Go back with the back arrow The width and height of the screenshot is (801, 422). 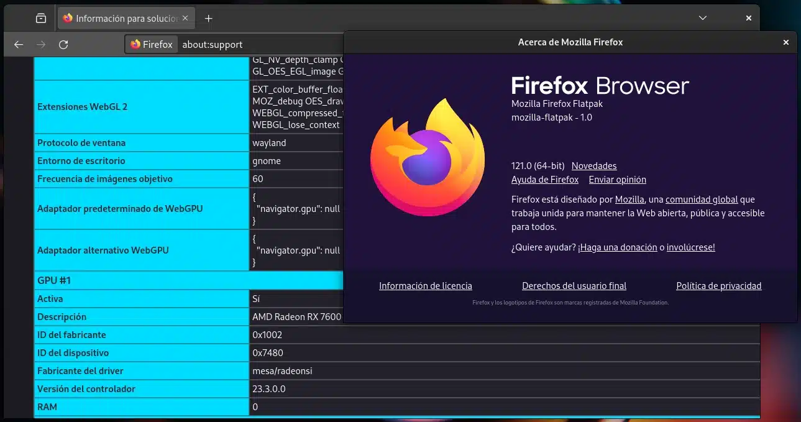click(19, 45)
